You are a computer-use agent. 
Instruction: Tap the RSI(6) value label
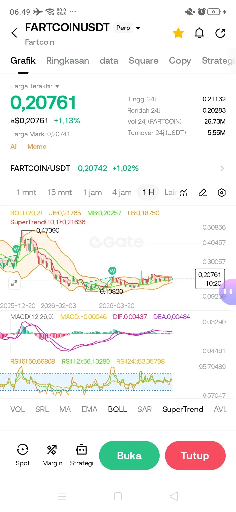(33, 361)
